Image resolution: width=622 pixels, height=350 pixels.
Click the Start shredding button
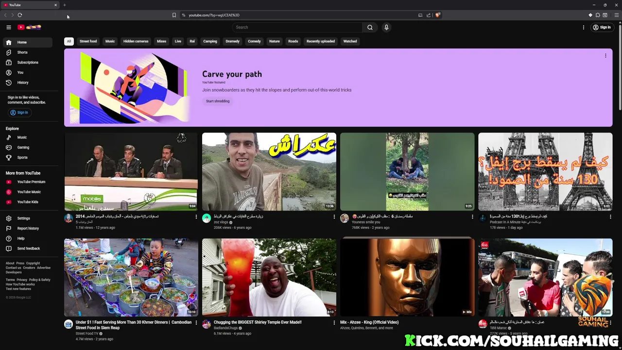[x=218, y=101]
